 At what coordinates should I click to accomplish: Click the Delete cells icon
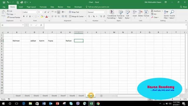(140, 12)
